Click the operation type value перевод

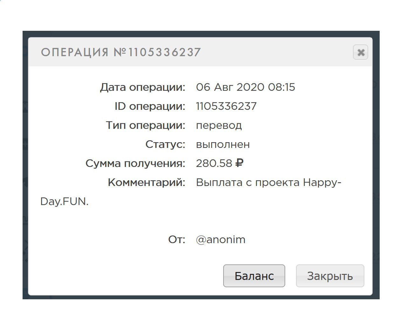coord(219,125)
